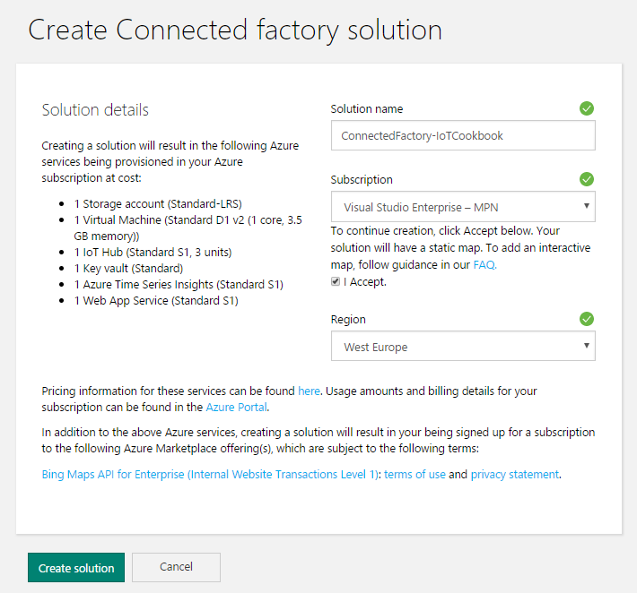Click the green checkmark beside Solution name
The image size is (637, 593).
point(587,108)
